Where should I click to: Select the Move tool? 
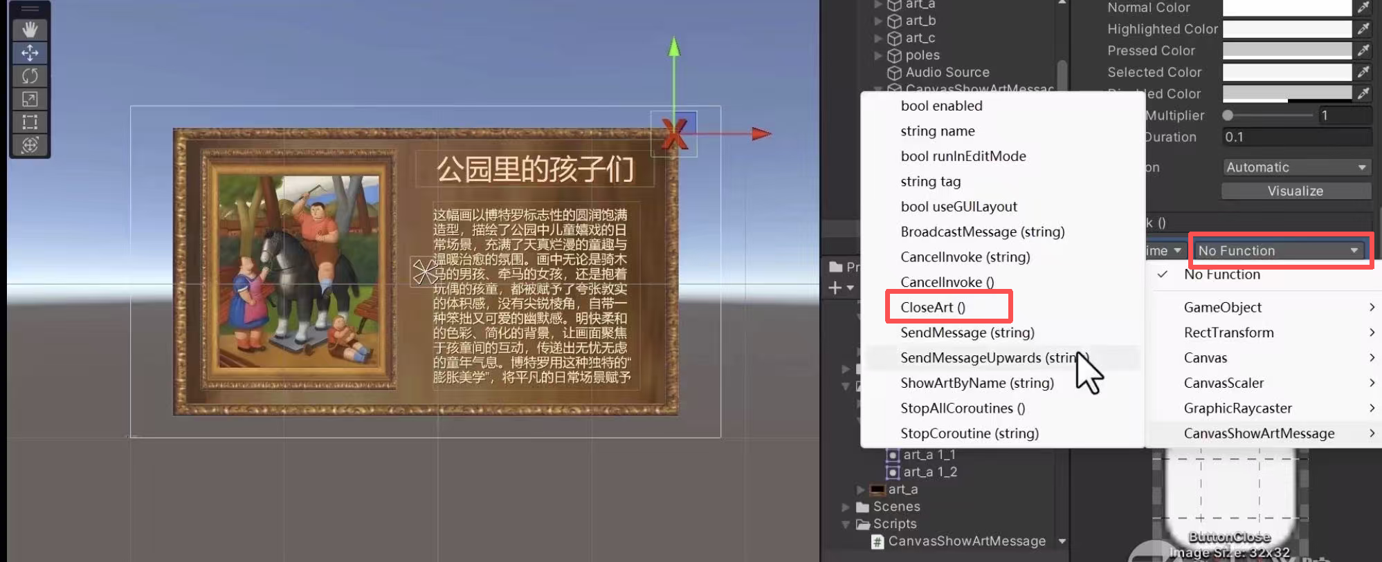pos(30,53)
